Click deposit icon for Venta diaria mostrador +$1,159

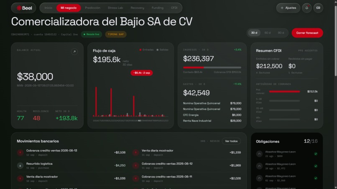pyautogui.click(x=135, y=153)
